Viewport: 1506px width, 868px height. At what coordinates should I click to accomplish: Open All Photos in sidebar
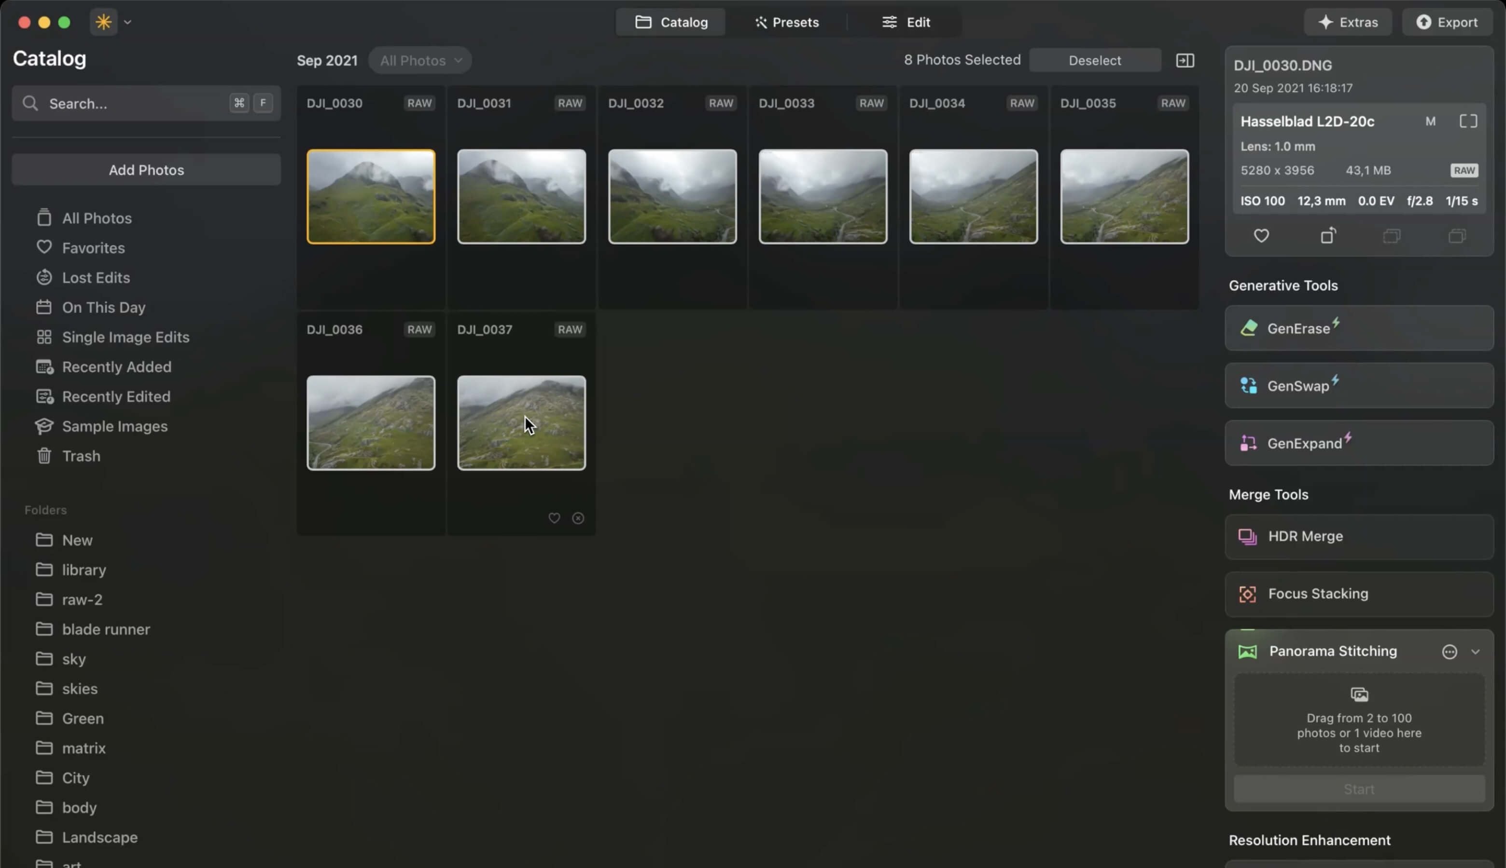[x=97, y=218]
